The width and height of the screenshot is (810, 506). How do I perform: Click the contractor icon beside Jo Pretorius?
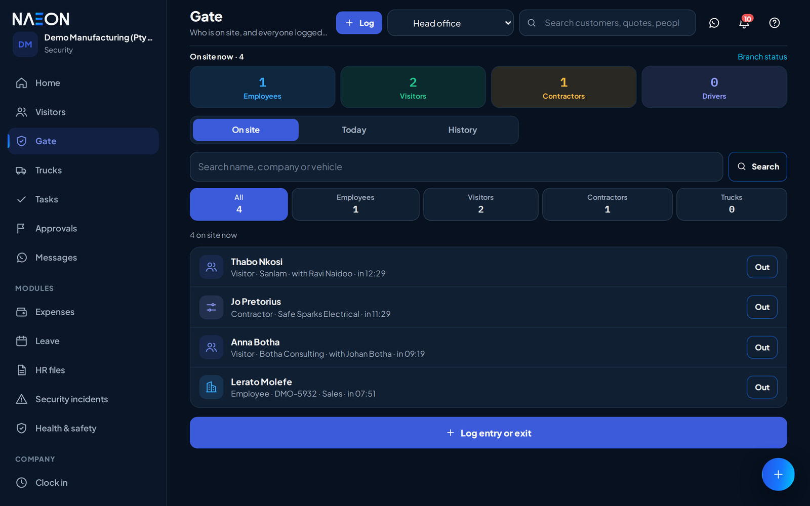(x=211, y=307)
